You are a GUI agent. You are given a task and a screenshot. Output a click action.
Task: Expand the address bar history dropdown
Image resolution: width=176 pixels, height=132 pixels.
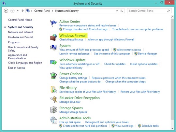pyautogui.click(x=117, y=11)
